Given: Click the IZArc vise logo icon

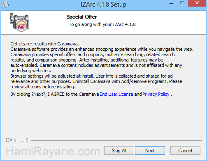Looking at the screenshot, I should 19,22.
